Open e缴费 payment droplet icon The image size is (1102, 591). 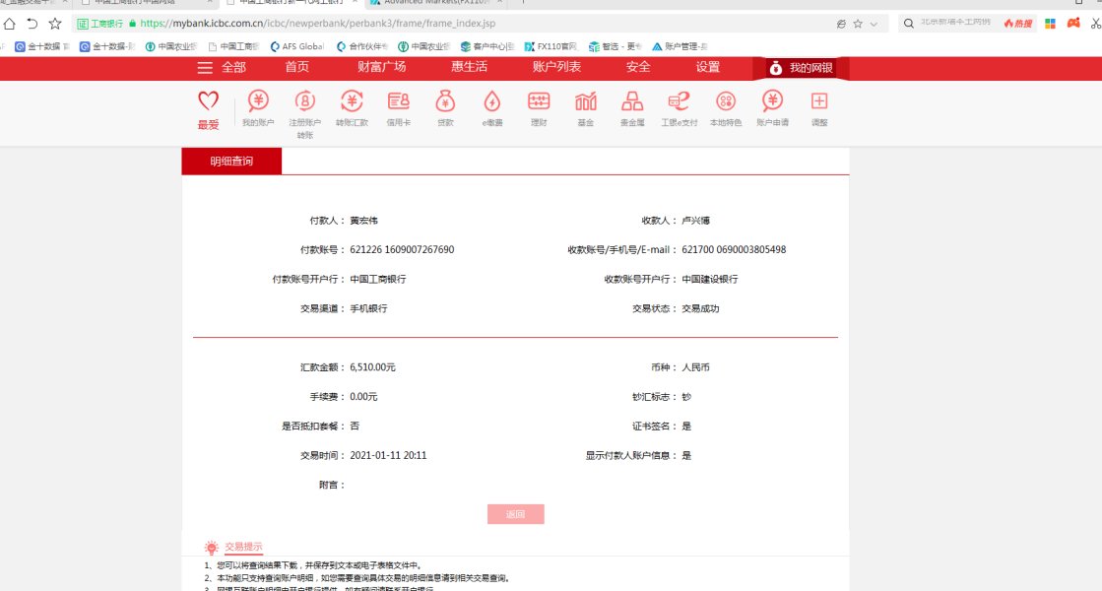point(492,101)
